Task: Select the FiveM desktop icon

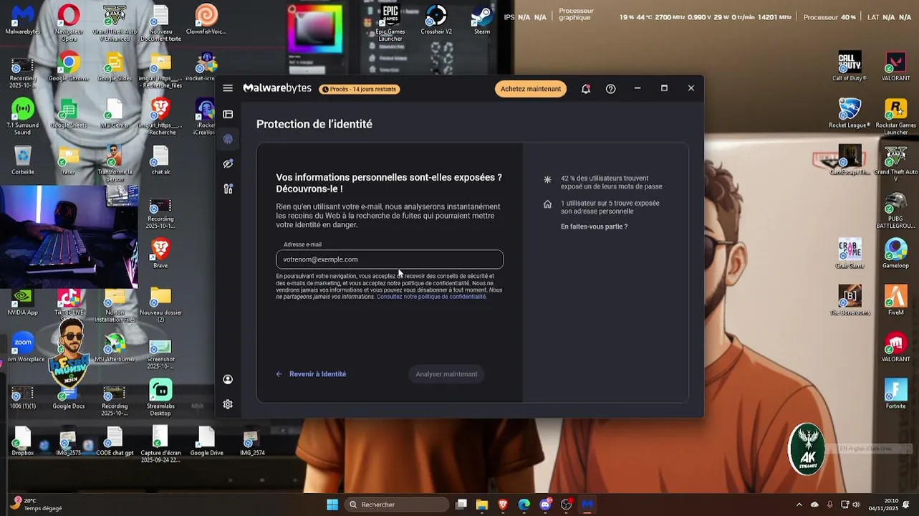Action: click(x=895, y=301)
